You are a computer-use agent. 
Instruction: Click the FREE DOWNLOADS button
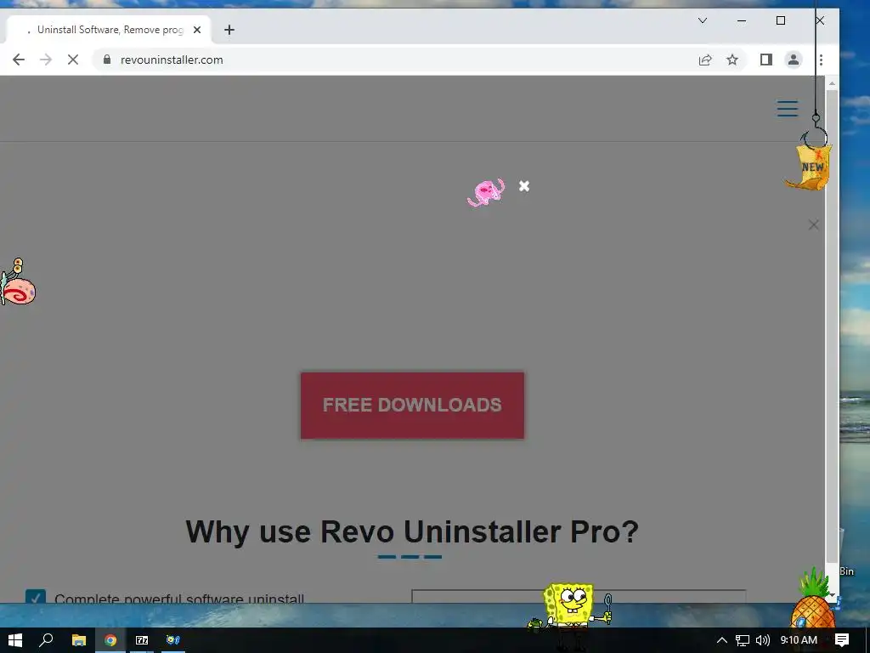click(x=412, y=406)
